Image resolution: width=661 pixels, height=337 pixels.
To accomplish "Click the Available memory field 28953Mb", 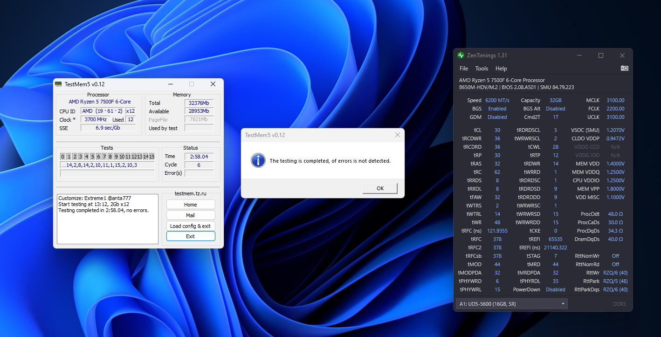I will [x=199, y=111].
